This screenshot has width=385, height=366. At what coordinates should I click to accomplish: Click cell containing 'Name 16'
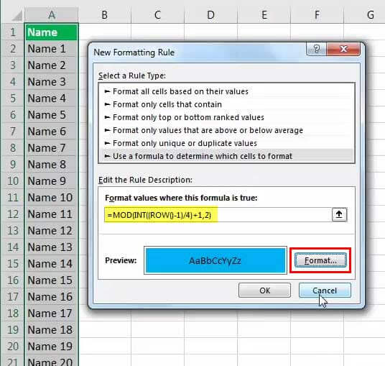pos(52,297)
